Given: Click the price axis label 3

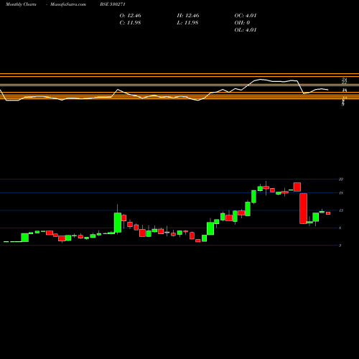Looking at the screenshot, I should [340, 246].
